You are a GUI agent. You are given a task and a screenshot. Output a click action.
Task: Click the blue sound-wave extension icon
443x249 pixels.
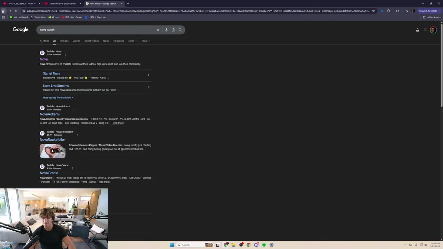click(x=382, y=11)
